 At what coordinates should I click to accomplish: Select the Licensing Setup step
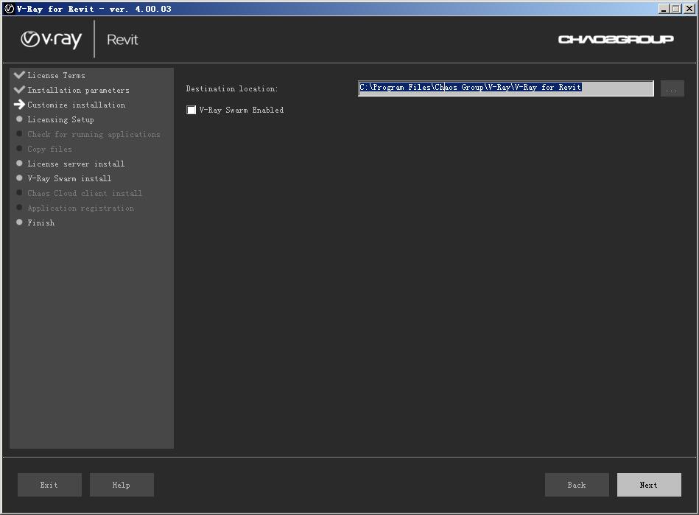point(60,119)
